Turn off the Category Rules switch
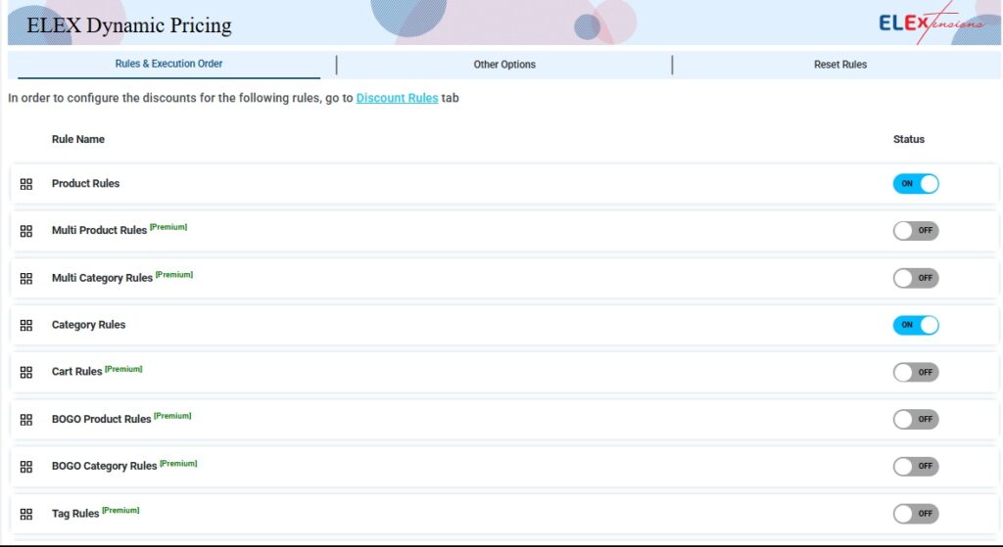Screen dimensions: 1003x547 click(x=915, y=325)
